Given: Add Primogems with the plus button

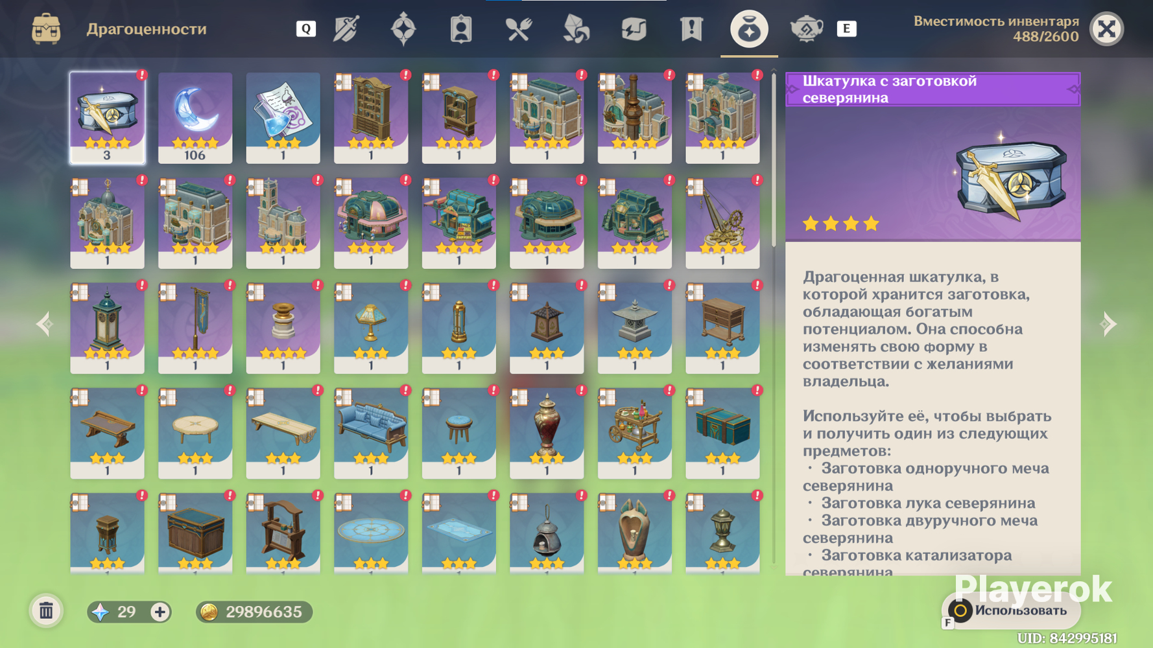Looking at the screenshot, I should [160, 612].
